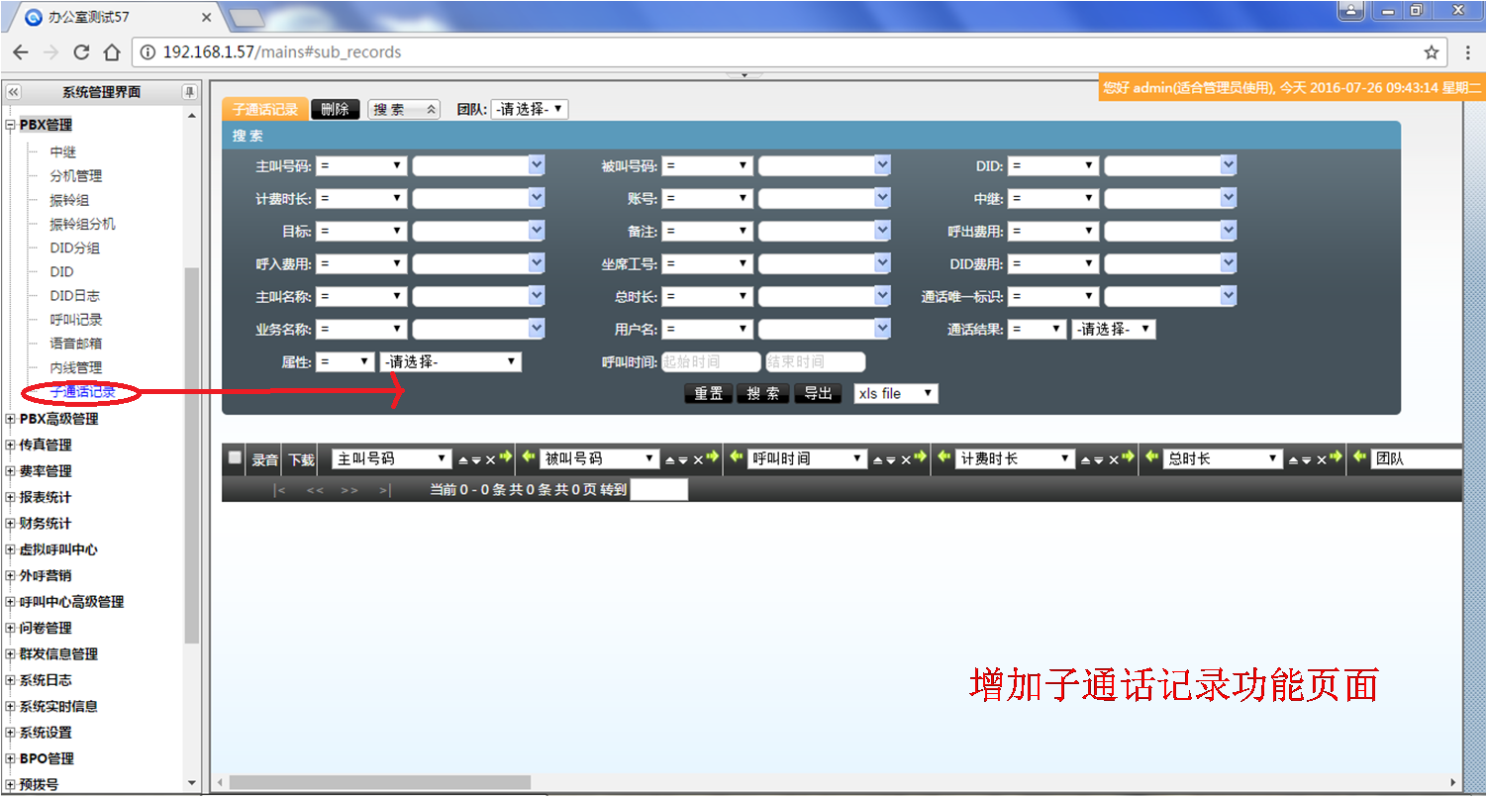
Task: Expand the 报表统计 tree node
Action: [11, 497]
